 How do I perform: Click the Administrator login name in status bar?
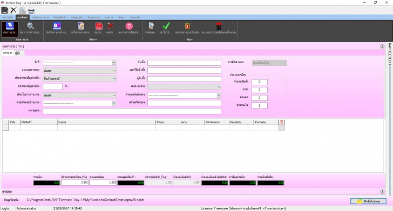pos(26,208)
